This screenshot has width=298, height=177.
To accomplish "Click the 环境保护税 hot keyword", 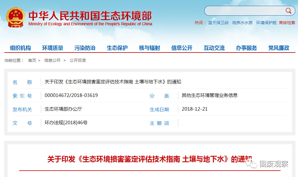I will 266,23.
